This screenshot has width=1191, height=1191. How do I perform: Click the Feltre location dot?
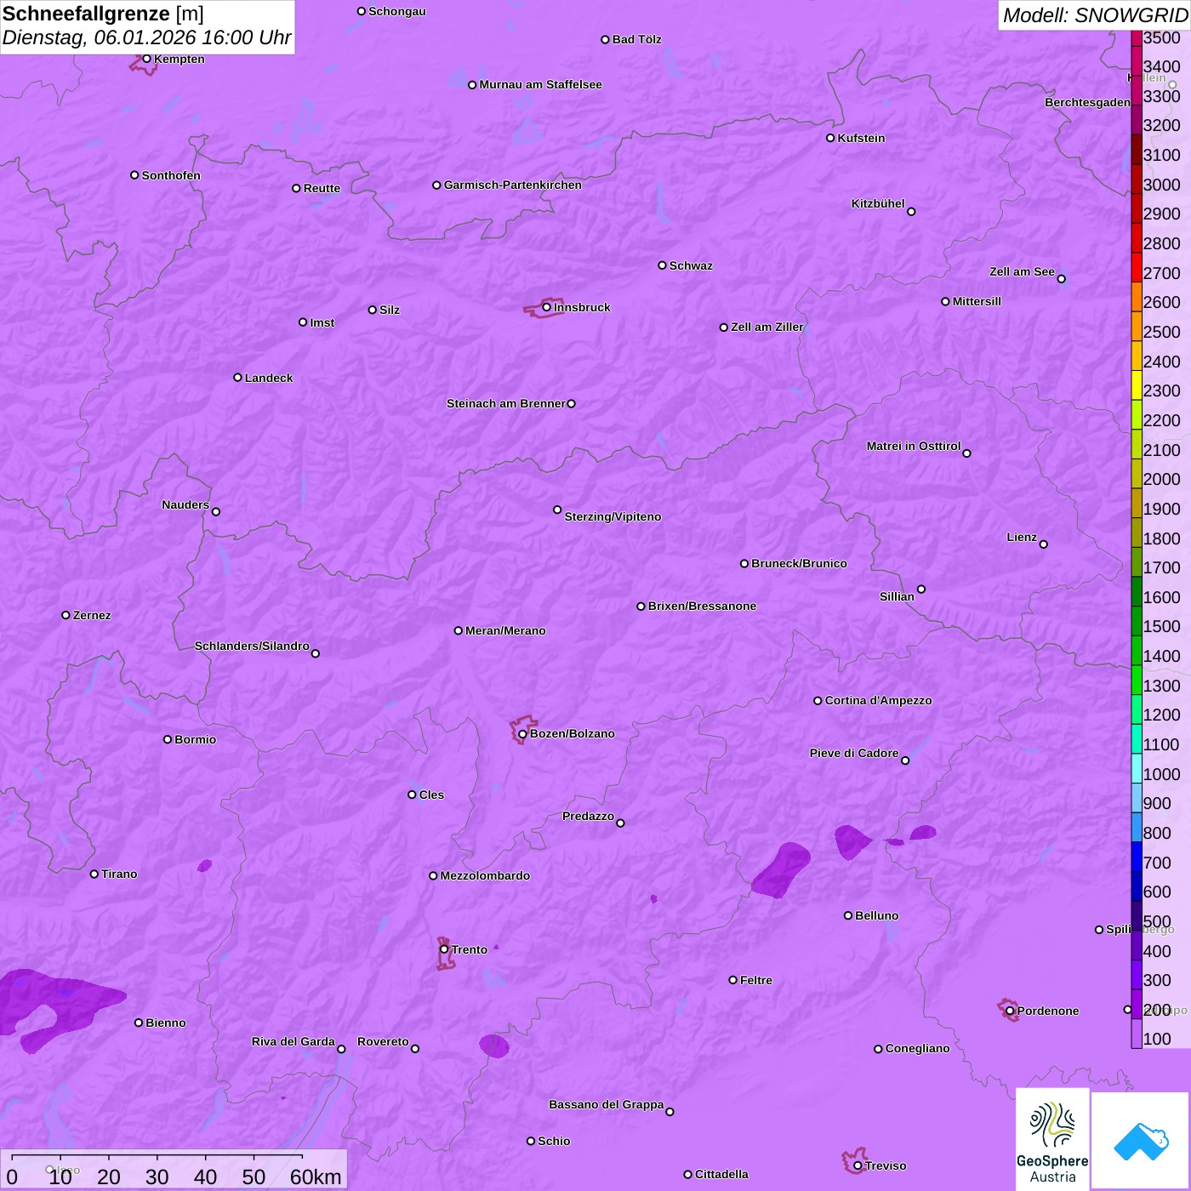pos(732,980)
